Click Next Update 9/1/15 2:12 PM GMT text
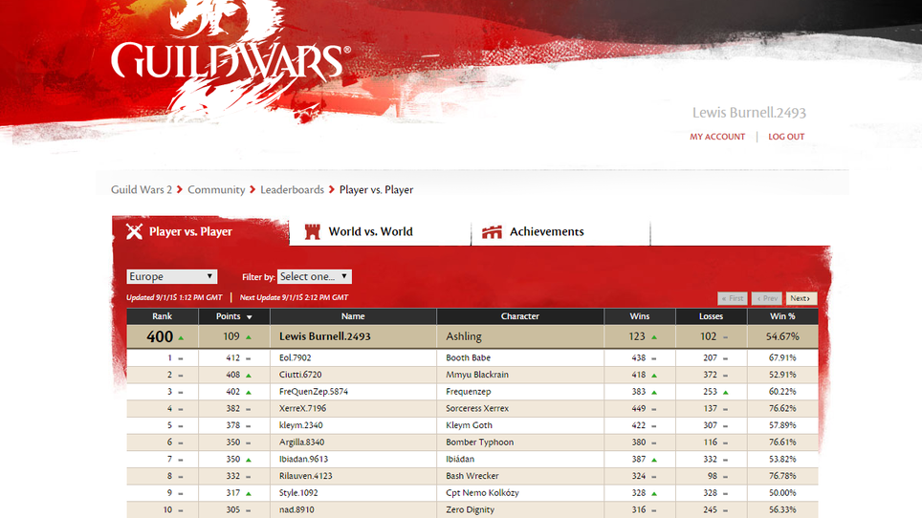922x518 pixels. (x=294, y=298)
